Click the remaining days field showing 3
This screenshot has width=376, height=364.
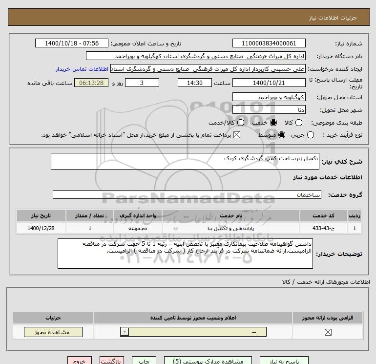[x=142, y=83]
